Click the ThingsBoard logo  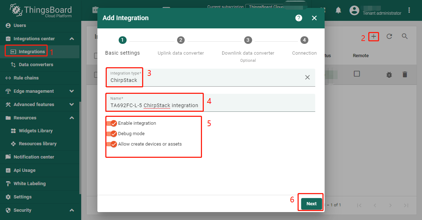click(41, 11)
